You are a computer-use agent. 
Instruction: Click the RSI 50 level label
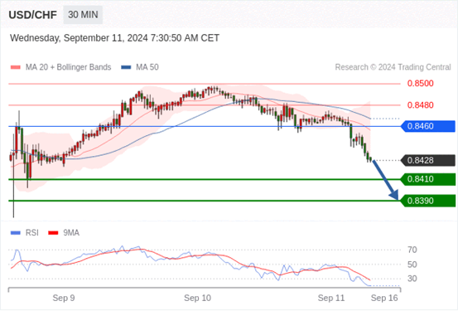[x=412, y=265]
